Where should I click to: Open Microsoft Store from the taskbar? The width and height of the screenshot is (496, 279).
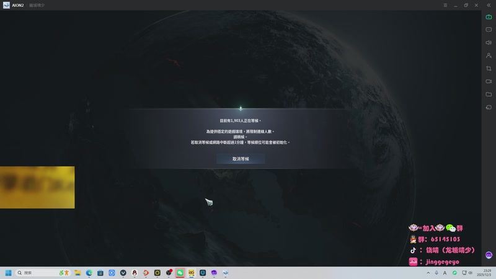tap(100, 273)
